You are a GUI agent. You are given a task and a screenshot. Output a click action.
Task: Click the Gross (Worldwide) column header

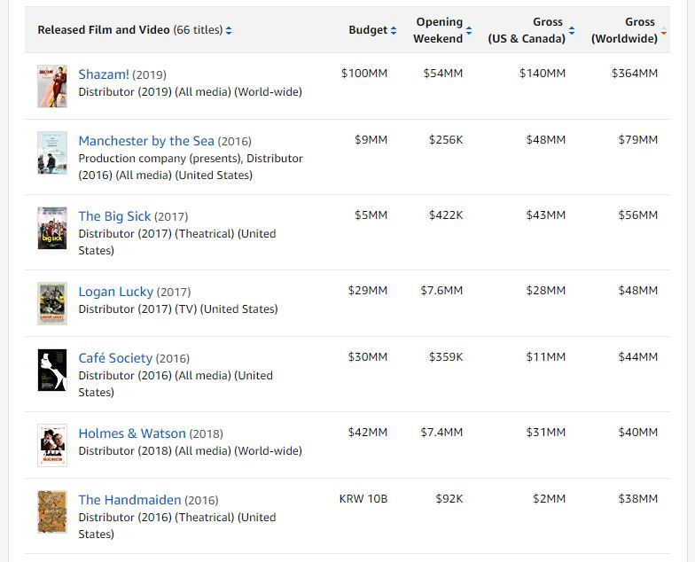(624, 30)
